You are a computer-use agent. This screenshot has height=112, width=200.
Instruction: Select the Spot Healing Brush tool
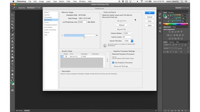[x=12, y=35]
